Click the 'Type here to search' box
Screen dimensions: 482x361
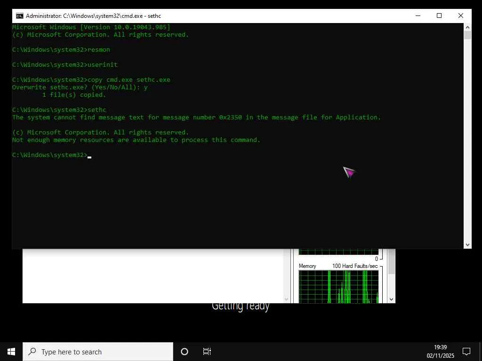98,352
